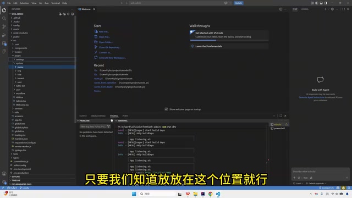Toggle the secondary sidebar layout button
The height and width of the screenshot is (198, 352).
[x=326, y=3]
